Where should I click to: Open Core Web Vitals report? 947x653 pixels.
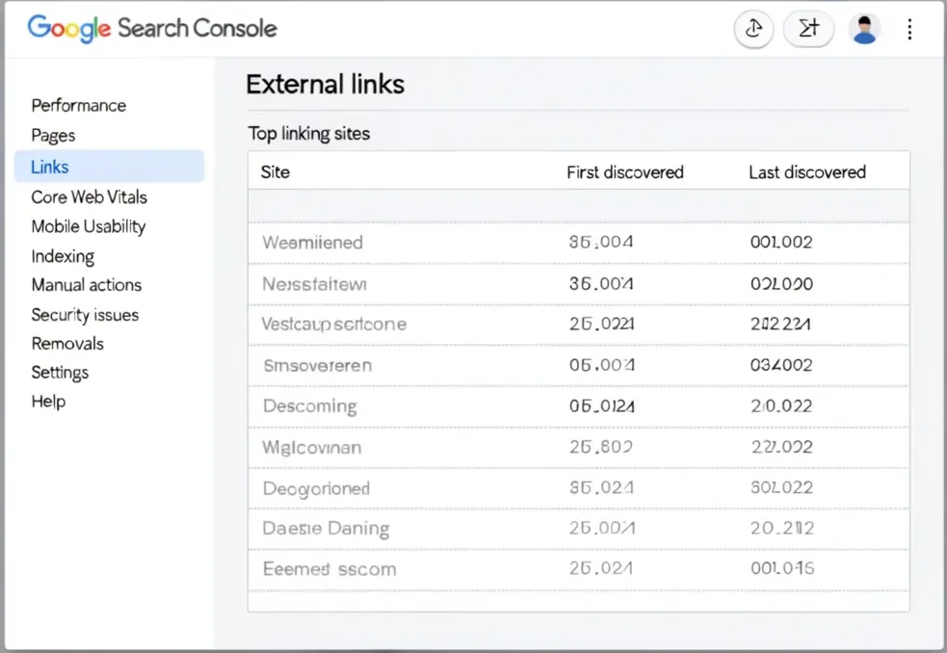click(x=89, y=196)
